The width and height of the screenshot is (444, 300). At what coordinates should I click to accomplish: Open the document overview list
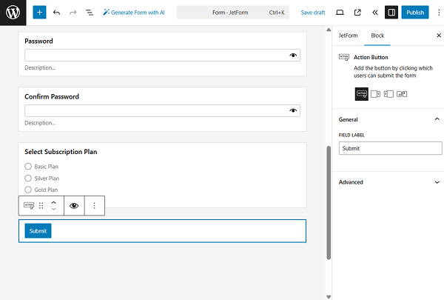pyautogui.click(x=90, y=13)
